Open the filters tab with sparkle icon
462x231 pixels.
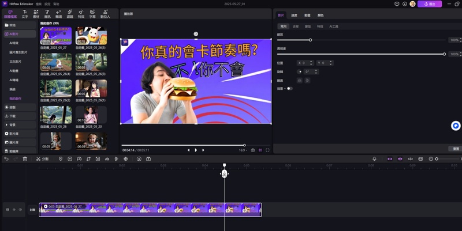69,14
